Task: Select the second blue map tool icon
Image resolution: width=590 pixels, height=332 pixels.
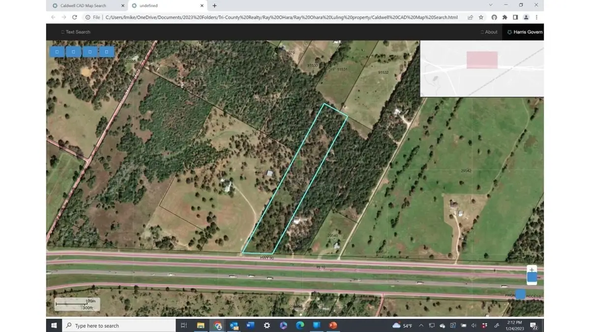Action: tap(73, 51)
